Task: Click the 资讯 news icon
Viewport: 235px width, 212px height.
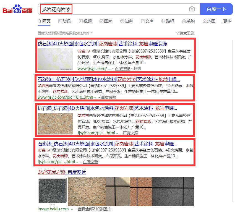Action: 60,21
